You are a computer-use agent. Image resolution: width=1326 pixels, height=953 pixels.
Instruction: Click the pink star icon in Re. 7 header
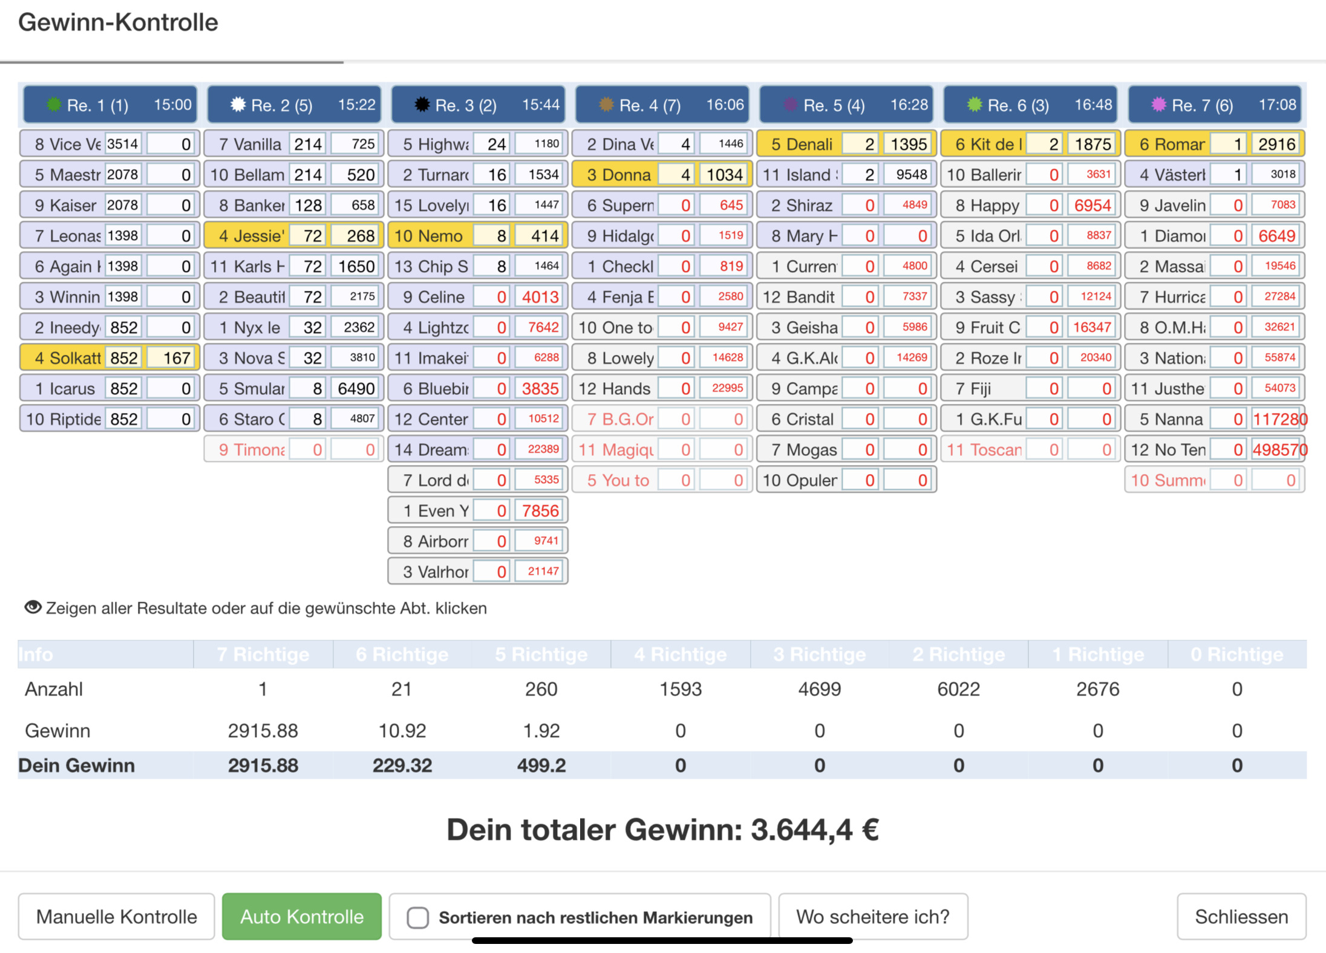coord(1158,105)
